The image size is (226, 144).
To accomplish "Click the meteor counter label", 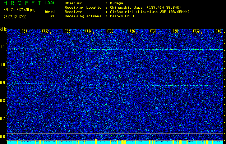I will click(x=50, y=12).
